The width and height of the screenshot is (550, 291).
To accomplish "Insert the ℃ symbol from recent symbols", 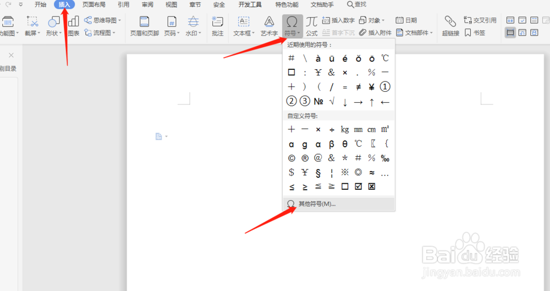I will pyautogui.click(x=385, y=58).
